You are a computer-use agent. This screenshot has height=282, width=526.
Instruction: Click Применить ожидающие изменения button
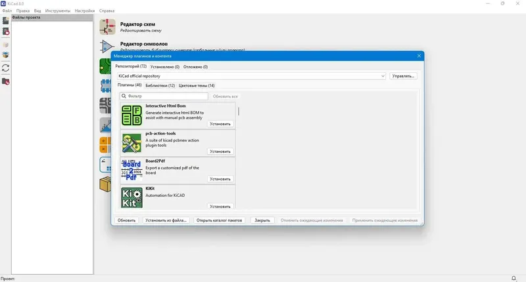[385, 220]
